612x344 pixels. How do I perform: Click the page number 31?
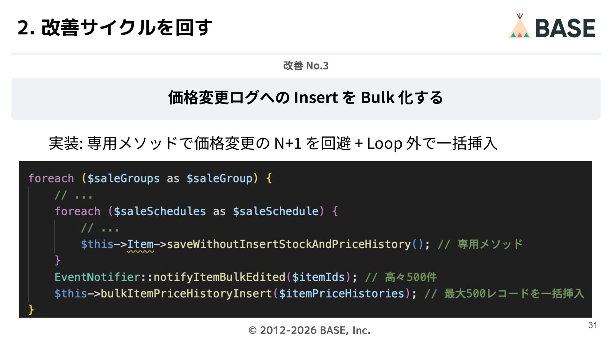point(593,325)
